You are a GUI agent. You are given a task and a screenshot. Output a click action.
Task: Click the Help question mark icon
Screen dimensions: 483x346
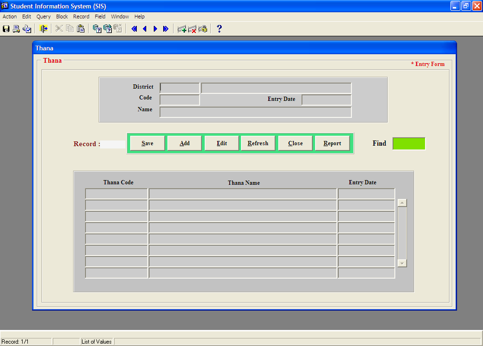pyautogui.click(x=219, y=29)
